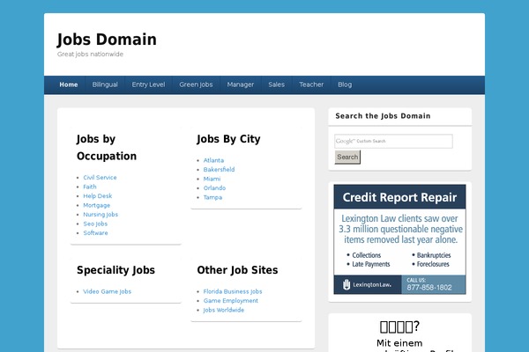Open Nursing Jobs link
The height and width of the screenshot is (352, 529).
(x=101, y=215)
